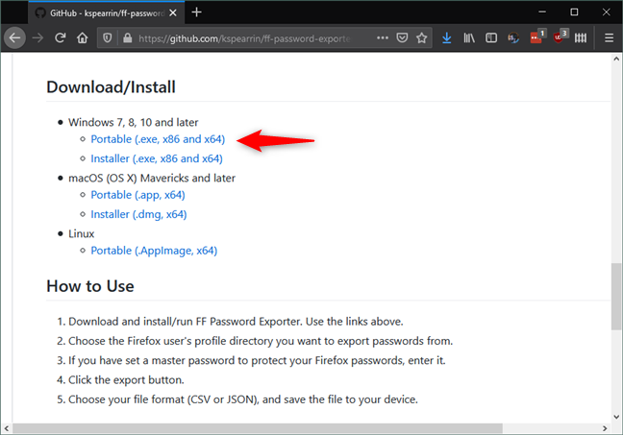
Task: Bookmark this page with star
Action: (421, 37)
